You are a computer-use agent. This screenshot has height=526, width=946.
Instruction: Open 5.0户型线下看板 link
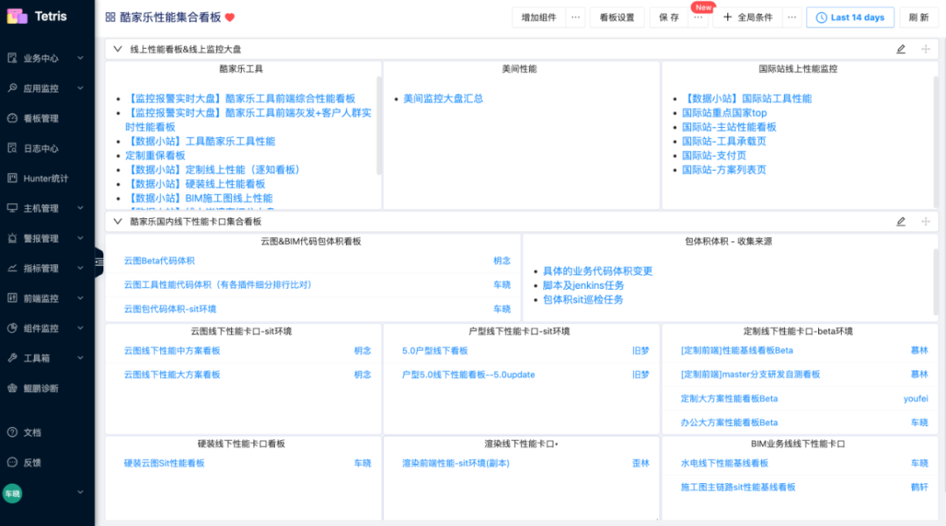tap(435, 350)
